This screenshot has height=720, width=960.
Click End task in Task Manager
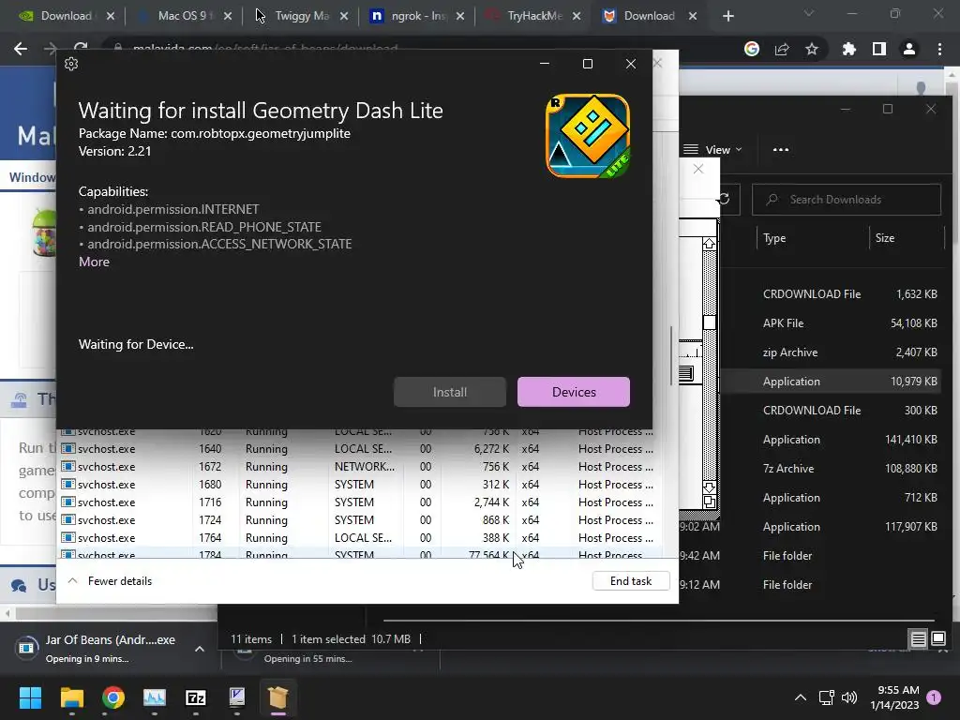pyautogui.click(x=631, y=581)
